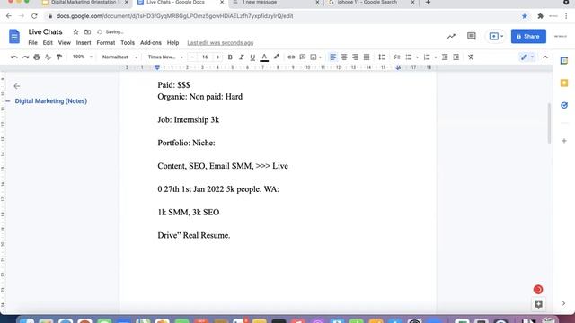Set left text alignment

(x=332, y=57)
